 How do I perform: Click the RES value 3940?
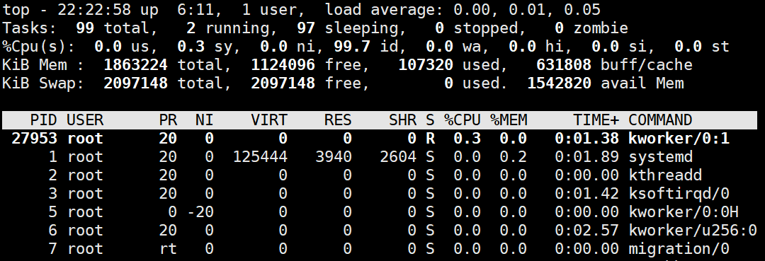[x=334, y=157]
